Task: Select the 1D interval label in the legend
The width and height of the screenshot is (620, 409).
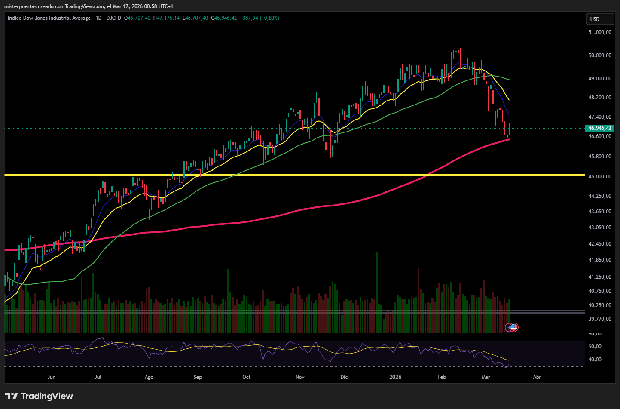Action: pyautogui.click(x=98, y=18)
